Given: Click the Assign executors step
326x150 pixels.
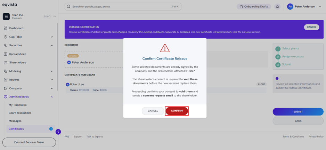Looking at the screenshot, I should click(x=293, y=56).
